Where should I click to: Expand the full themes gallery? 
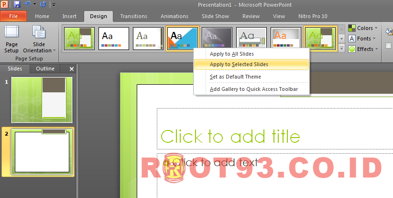341,48
